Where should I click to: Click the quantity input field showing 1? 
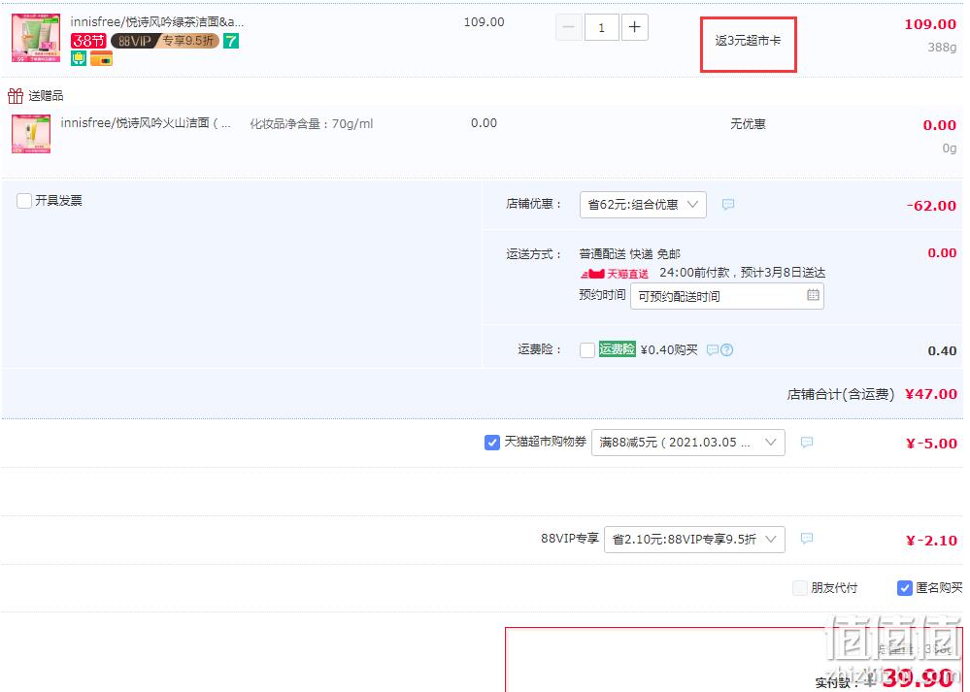pyautogui.click(x=601, y=27)
